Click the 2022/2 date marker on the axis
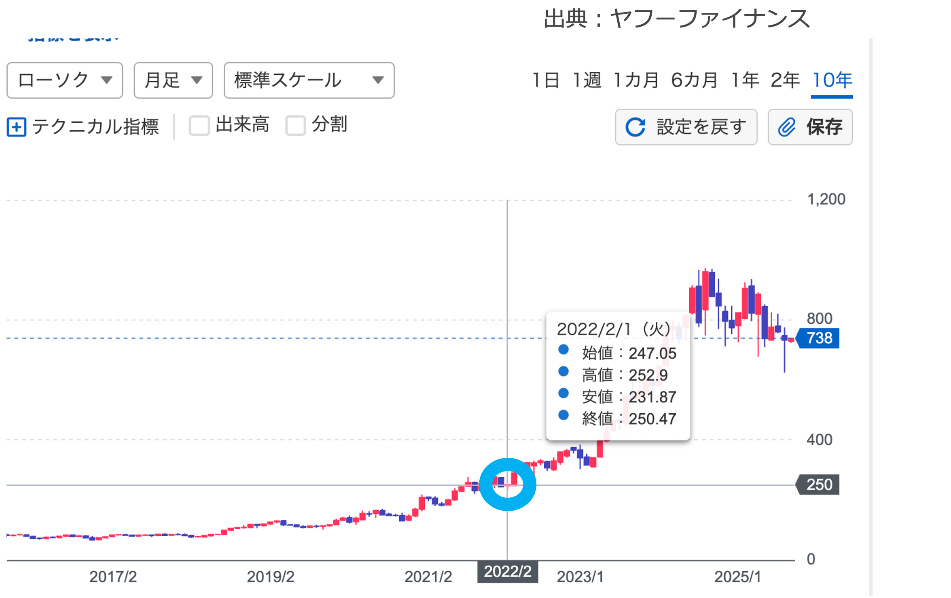This screenshot has width=951, height=598. (x=507, y=572)
